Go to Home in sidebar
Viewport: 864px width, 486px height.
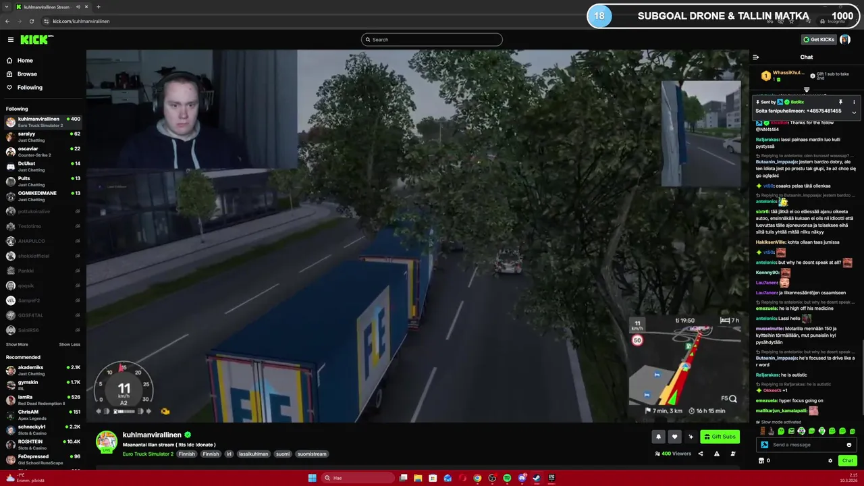(x=25, y=60)
